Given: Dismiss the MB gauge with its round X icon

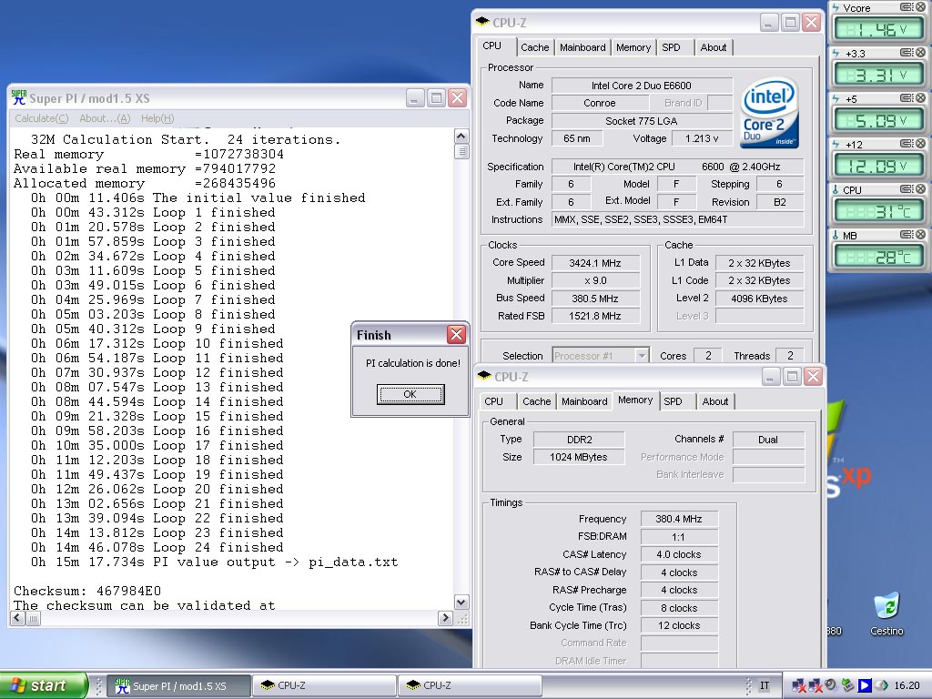Looking at the screenshot, I should (921, 235).
